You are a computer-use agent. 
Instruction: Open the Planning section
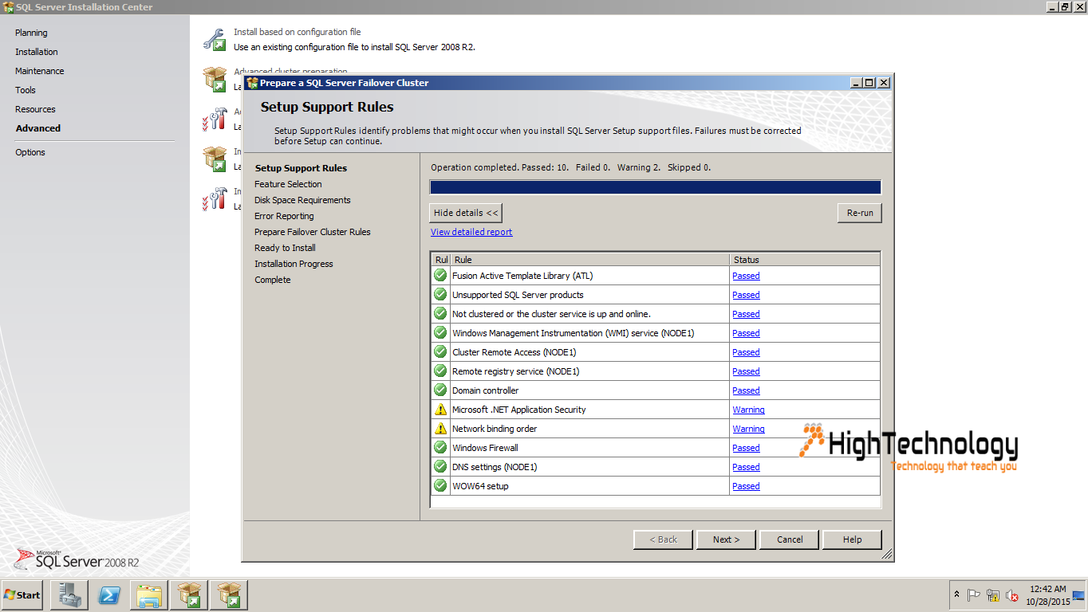31,33
